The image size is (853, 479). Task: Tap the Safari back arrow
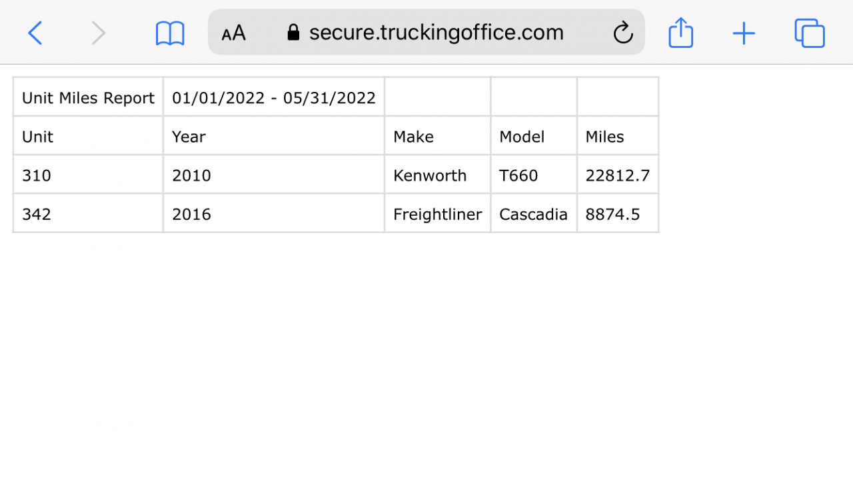(35, 33)
